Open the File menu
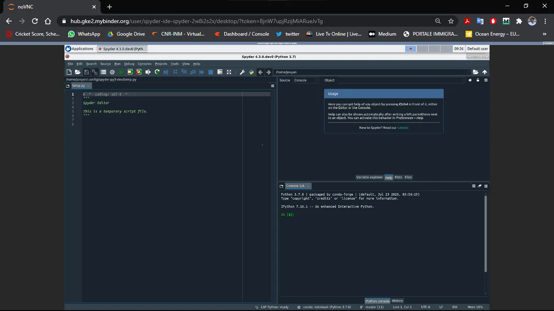This screenshot has width=554, height=311. click(70, 64)
